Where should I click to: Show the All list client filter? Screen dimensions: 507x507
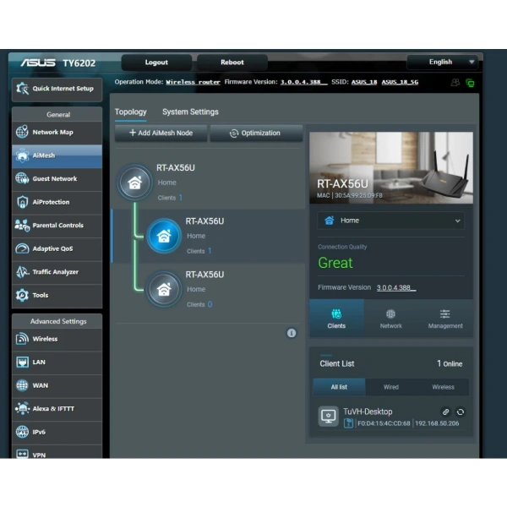pyautogui.click(x=339, y=387)
